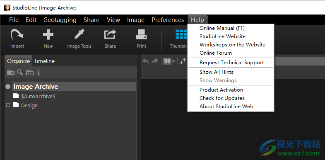The width and height of the screenshot is (325, 160).
Task: Select the $AutoArchive$ folder label
Action: point(39,96)
